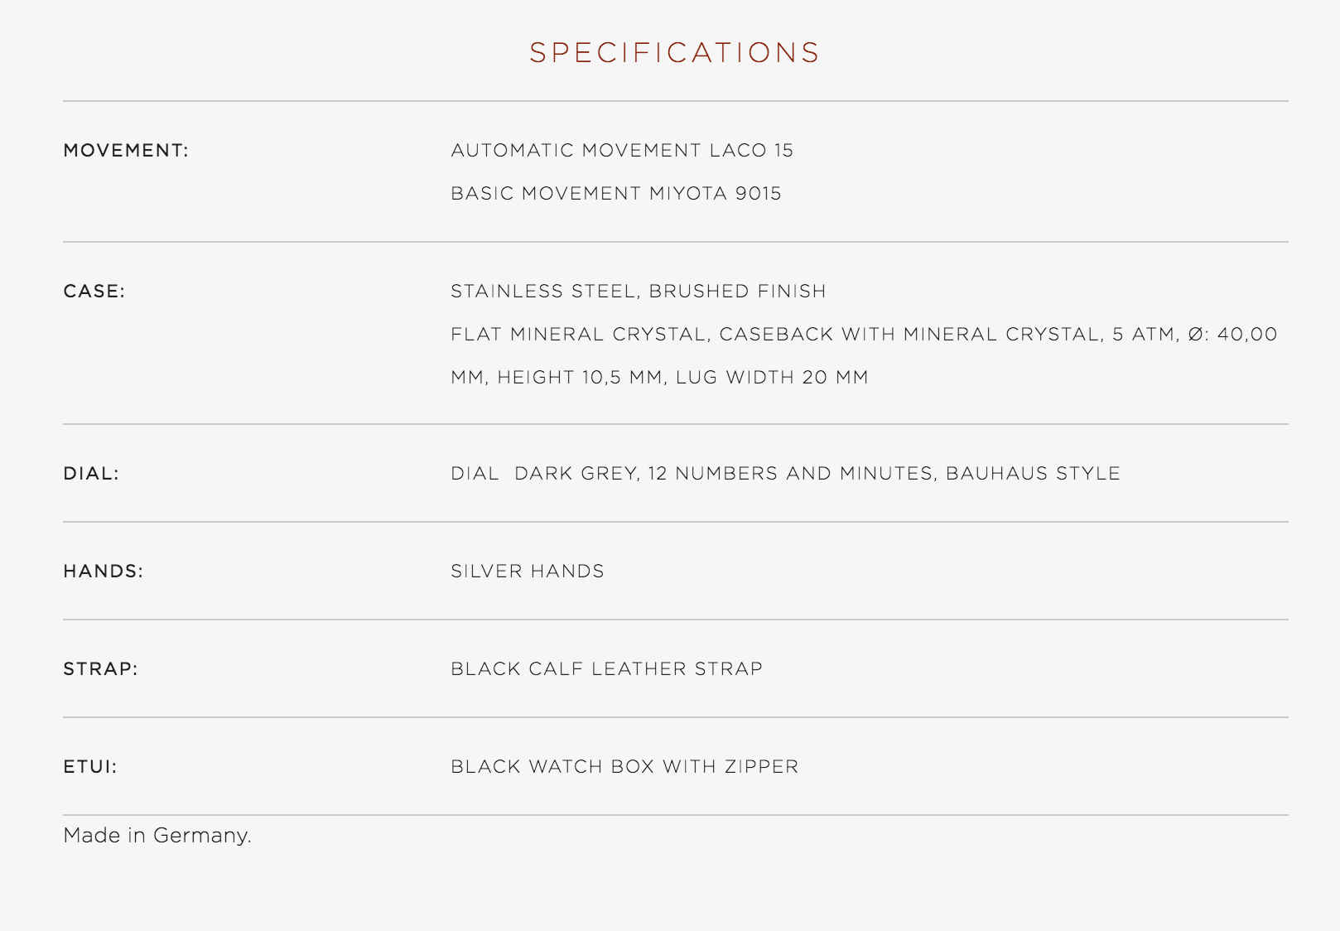The width and height of the screenshot is (1340, 931).
Task: Select the DIAL: row label
Action: pos(91,474)
